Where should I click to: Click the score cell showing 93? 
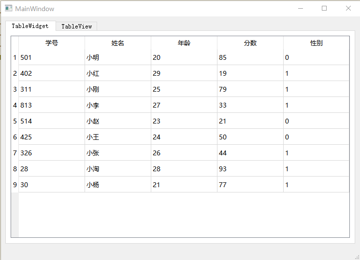pyautogui.click(x=250, y=169)
